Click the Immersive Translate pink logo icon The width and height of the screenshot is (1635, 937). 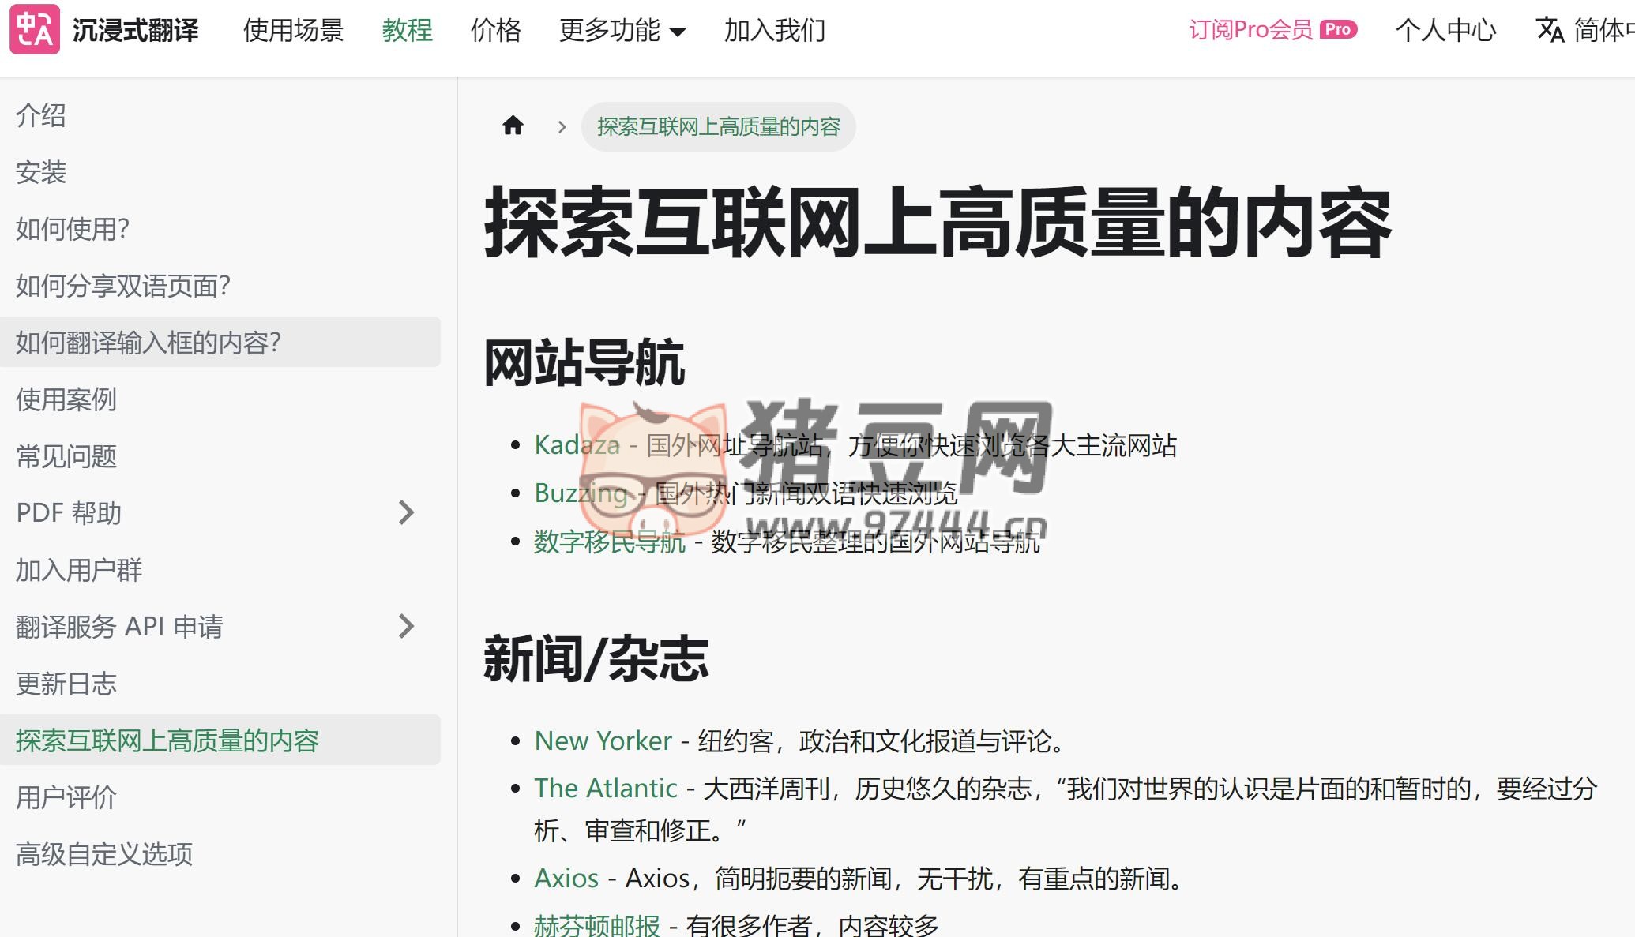point(35,29)
